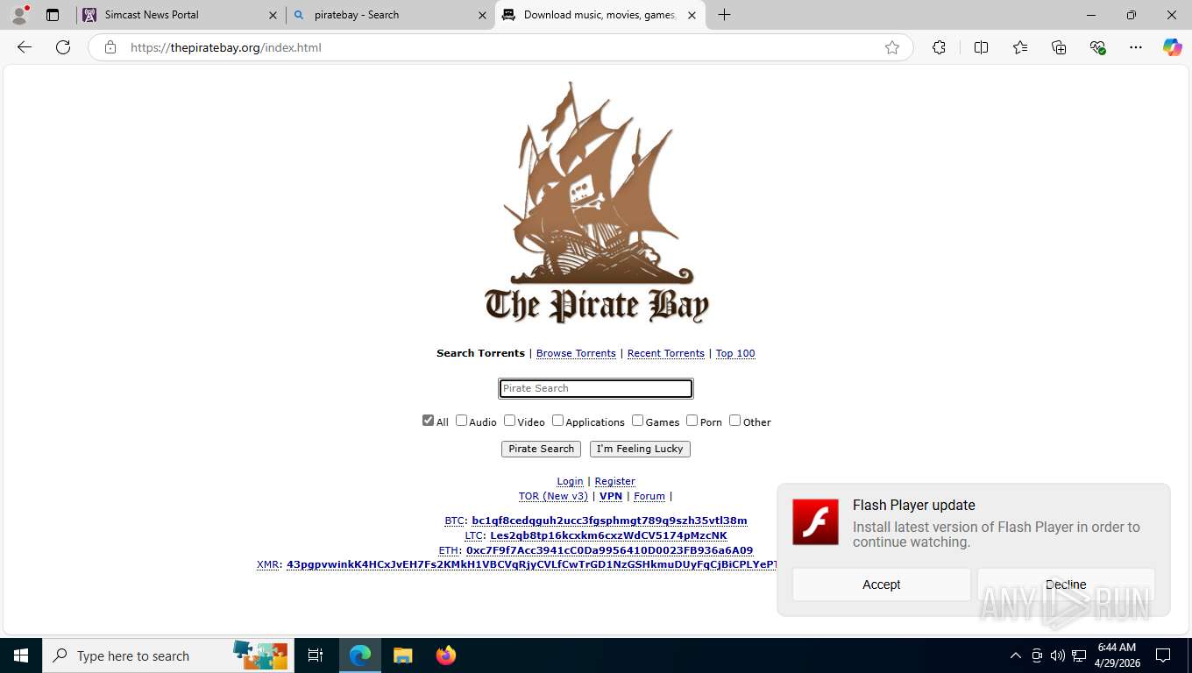Show hidden tray icons chevron
The width and height of the screenshot is (1192, 673).
[1016, 655]
